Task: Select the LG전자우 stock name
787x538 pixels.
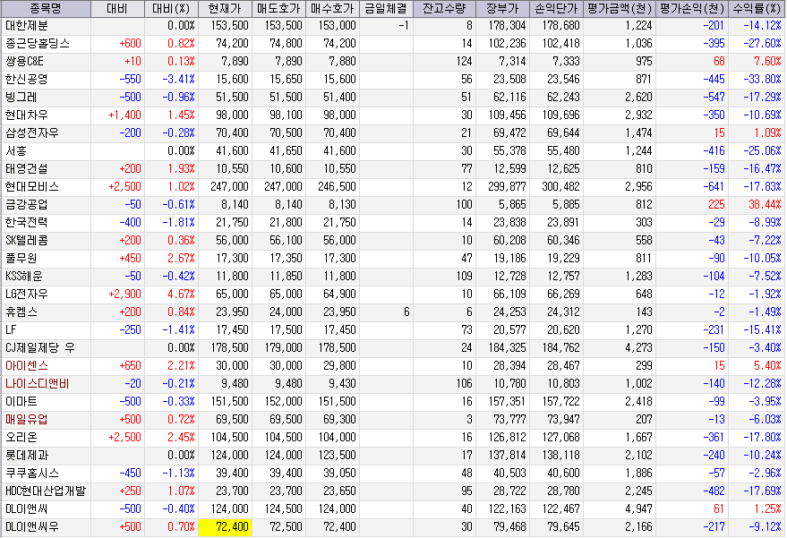Action: (x=27, y=295)
